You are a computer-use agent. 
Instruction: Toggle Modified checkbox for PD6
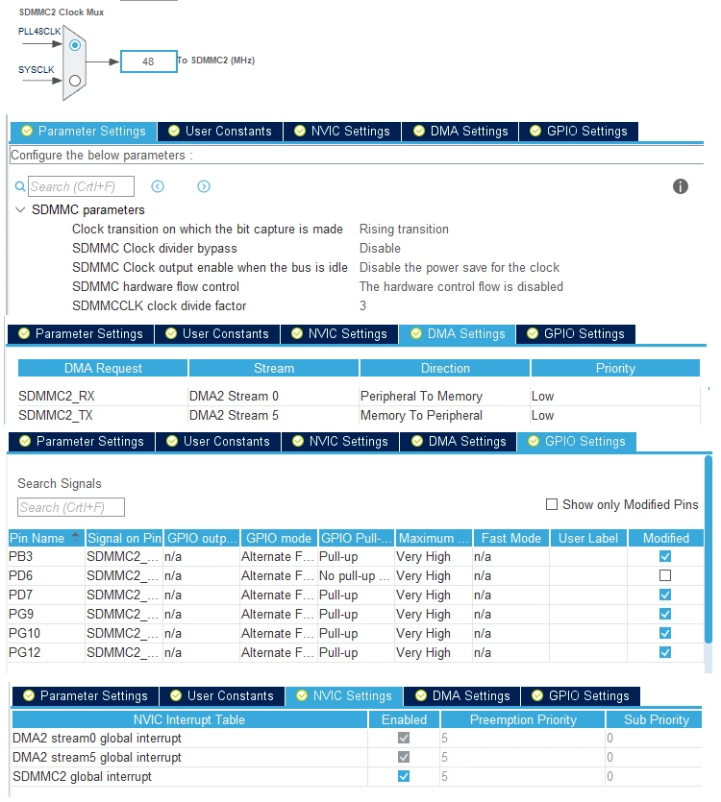(665, 576)
